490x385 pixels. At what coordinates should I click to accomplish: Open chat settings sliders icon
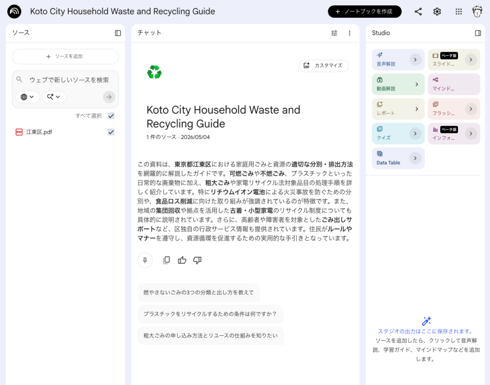coord(334,33)
